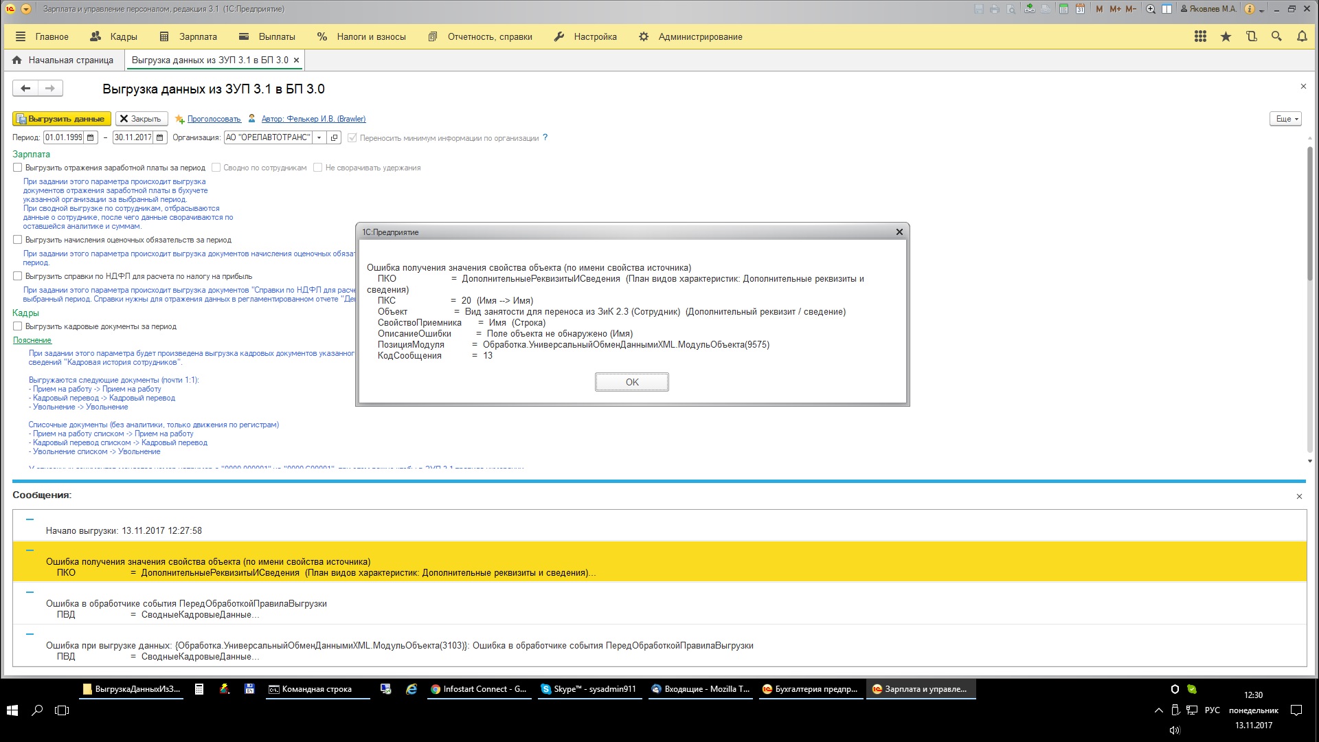Click the help question mark

(545, 137)
